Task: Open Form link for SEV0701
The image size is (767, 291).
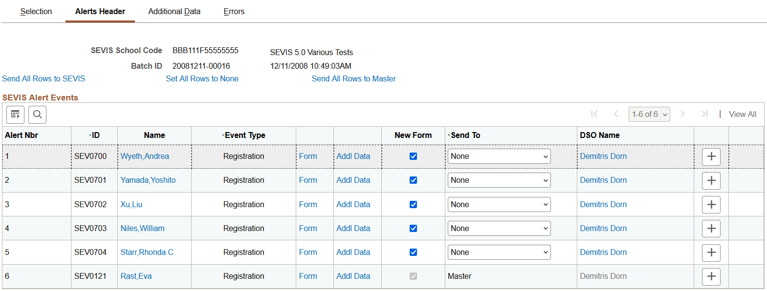Action: click(308, 180)
